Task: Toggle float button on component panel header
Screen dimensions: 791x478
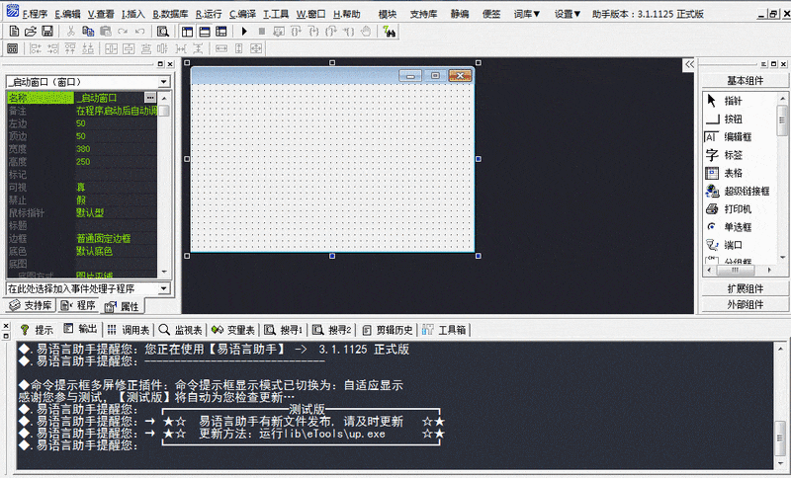Action: coord(774,64)
